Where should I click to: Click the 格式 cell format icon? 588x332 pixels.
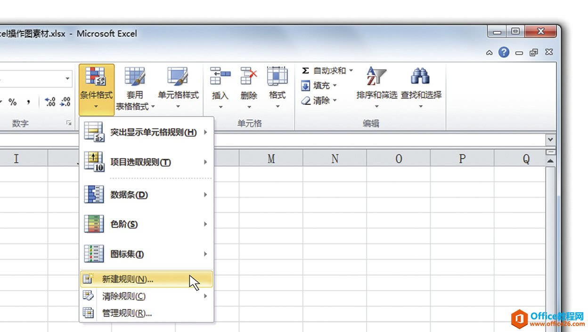click(277, 76)
